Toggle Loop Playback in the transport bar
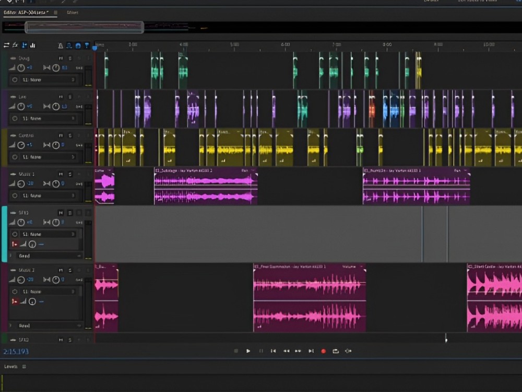 pyautogui.click(x=336, y=351)
